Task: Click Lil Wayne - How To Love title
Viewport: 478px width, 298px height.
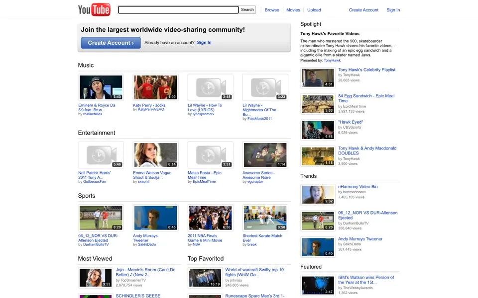Action: click(x=205, y=108)
